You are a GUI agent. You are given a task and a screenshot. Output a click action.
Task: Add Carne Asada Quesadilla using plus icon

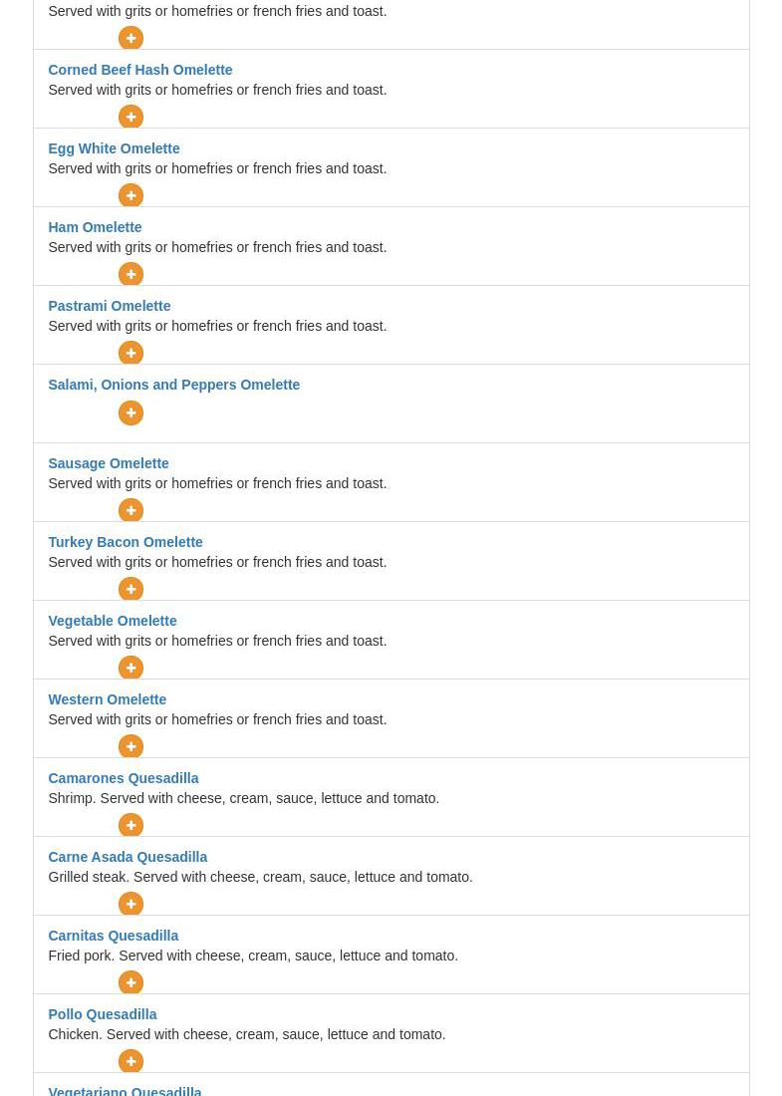coord(130,904)
